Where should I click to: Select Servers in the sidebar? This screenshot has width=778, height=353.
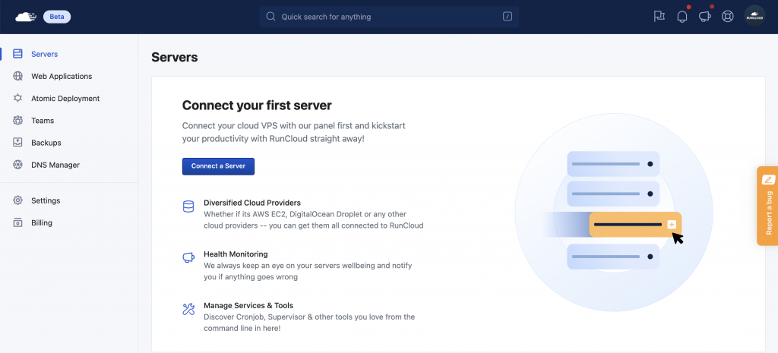pyautogui.click(x=44, y=54)
